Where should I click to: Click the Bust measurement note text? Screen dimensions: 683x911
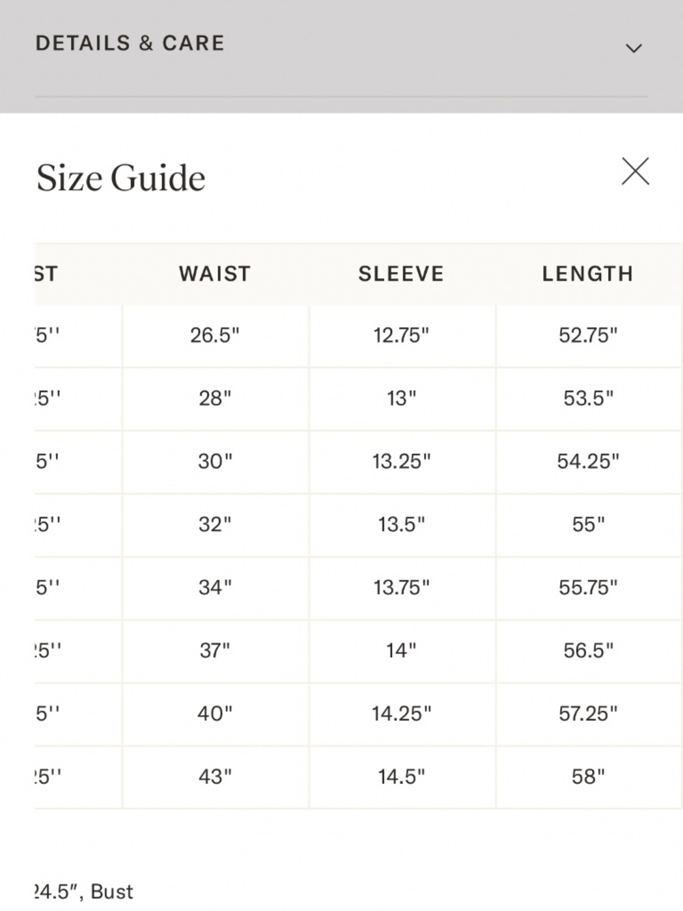84,892
